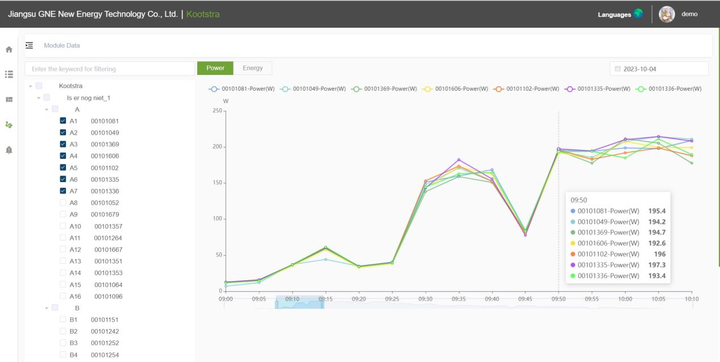
Task: Click the bulleted list sidebar icon
Action: click(x=9, y=74)
